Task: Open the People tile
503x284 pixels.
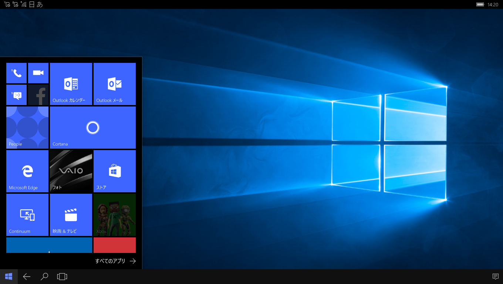Action: click(x=27, y=128)
